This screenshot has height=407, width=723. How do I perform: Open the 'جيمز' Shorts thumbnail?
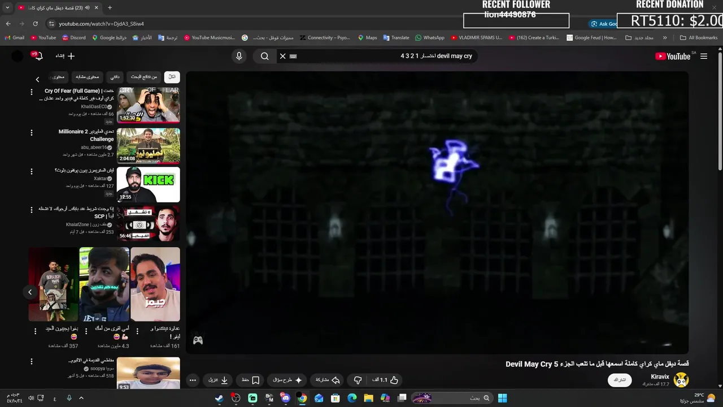pos(155,284)
